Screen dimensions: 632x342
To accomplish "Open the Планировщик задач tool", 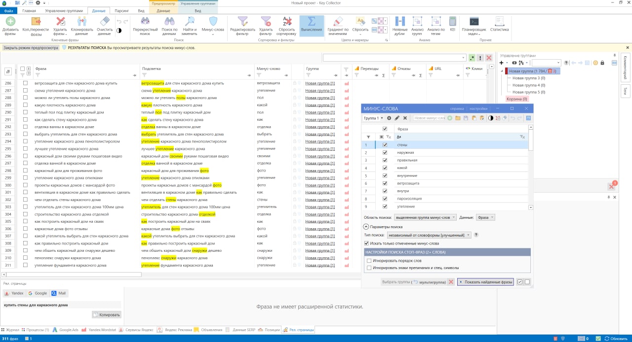I will [474, 22].
